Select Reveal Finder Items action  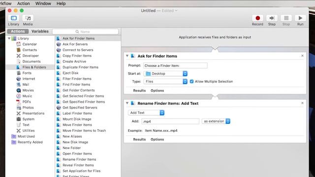(88, 165)
